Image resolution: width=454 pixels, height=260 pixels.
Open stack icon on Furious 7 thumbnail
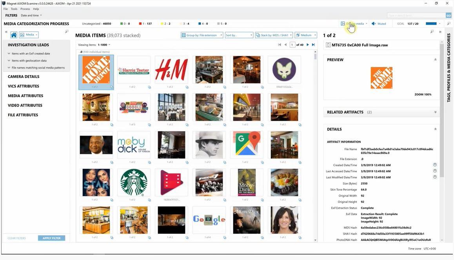225,200
